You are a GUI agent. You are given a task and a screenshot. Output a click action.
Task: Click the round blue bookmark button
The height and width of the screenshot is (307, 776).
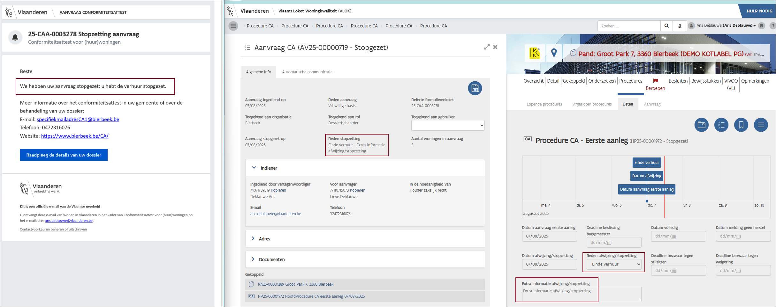(x=741, y=125)
